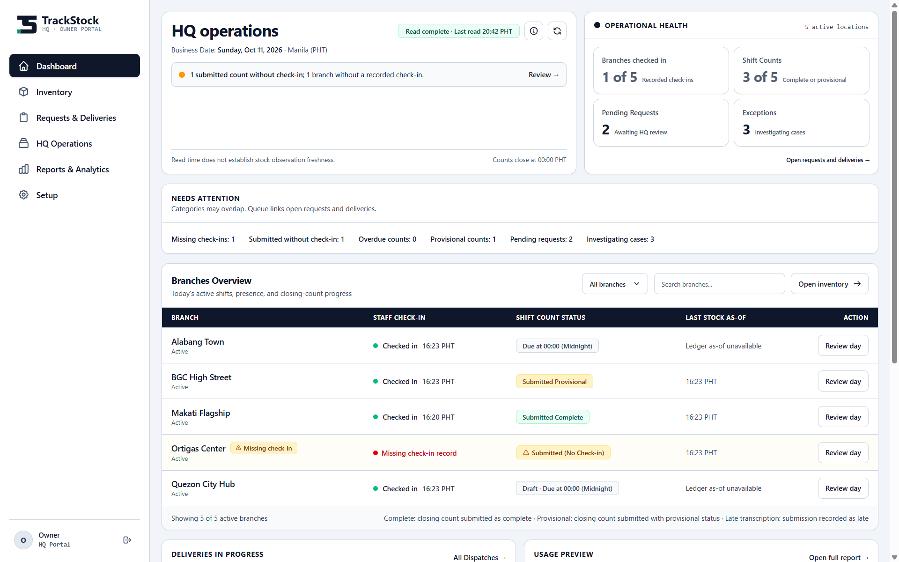The image size is (899, 562).
Task: Click the arrow on Open inventory button
Action: [857, 284]
